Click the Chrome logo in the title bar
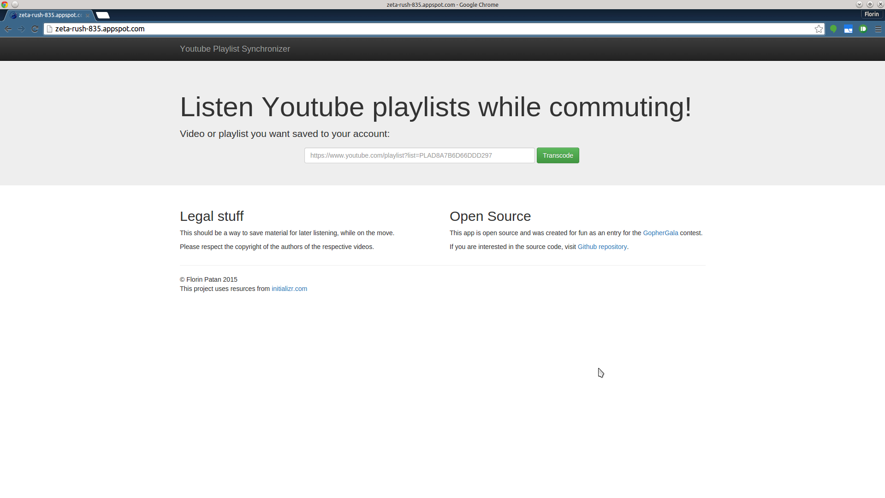Screen dimensions: 885x498 click(5, 5)
